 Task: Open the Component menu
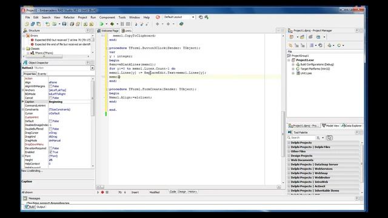pyautogui.click(x=107, y=18)
